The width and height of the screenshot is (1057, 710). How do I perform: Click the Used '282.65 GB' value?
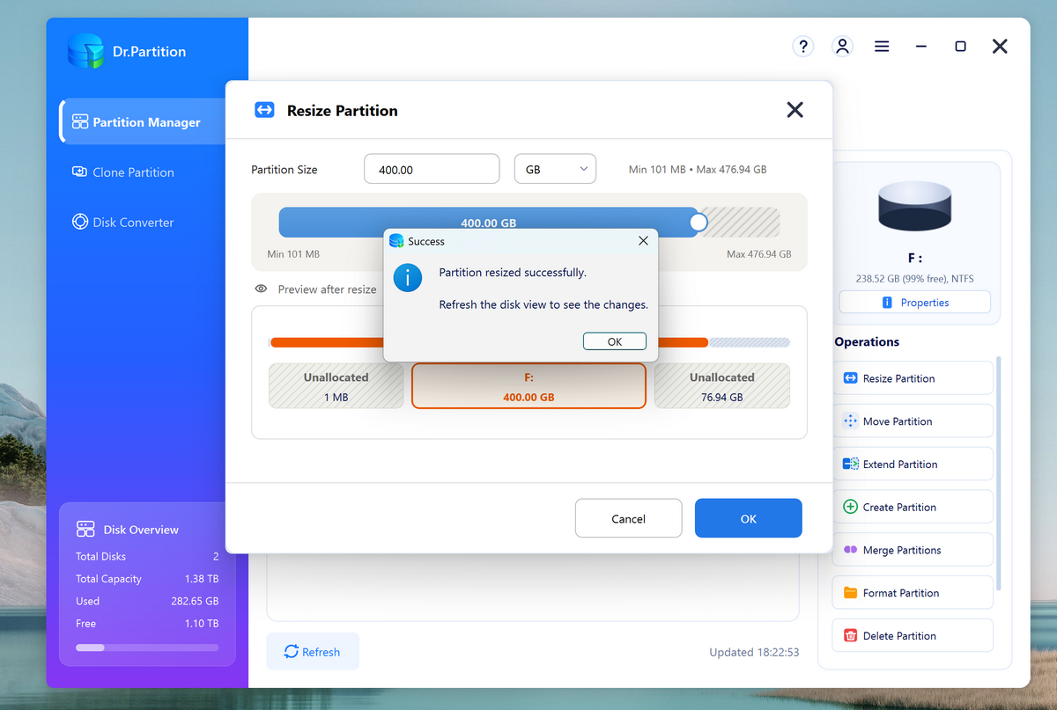coord(195,601)
